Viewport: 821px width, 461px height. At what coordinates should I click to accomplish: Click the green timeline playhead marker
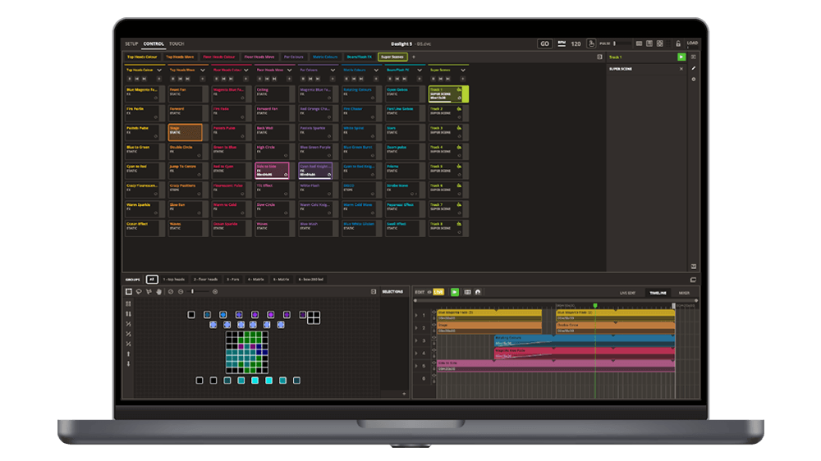[x=595, y=306]
